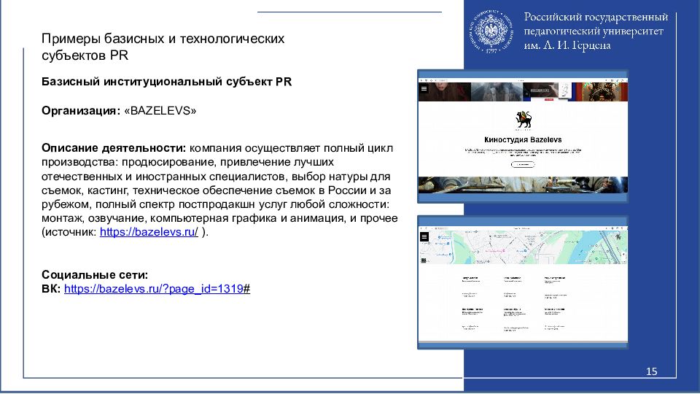
Task: Click the 'ВК:' label
Action: coord(51,289)
